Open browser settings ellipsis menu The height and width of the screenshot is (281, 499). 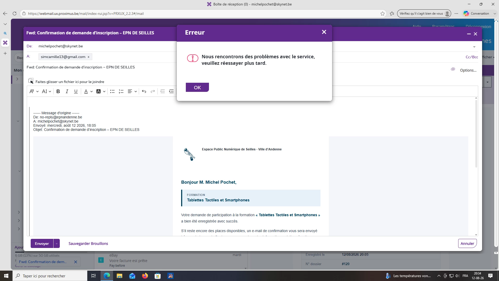coord(456,14)
